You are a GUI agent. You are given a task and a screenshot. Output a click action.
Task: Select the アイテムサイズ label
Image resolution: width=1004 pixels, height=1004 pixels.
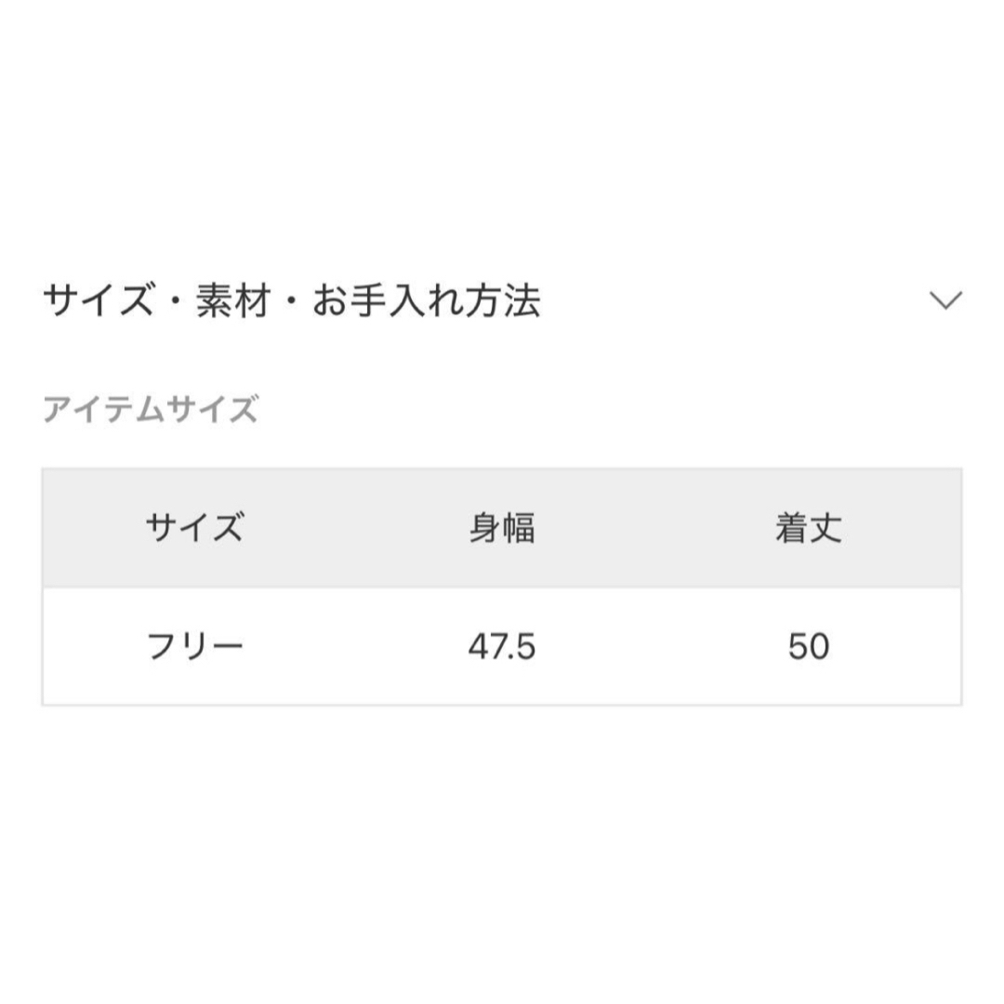coord(151,409)
